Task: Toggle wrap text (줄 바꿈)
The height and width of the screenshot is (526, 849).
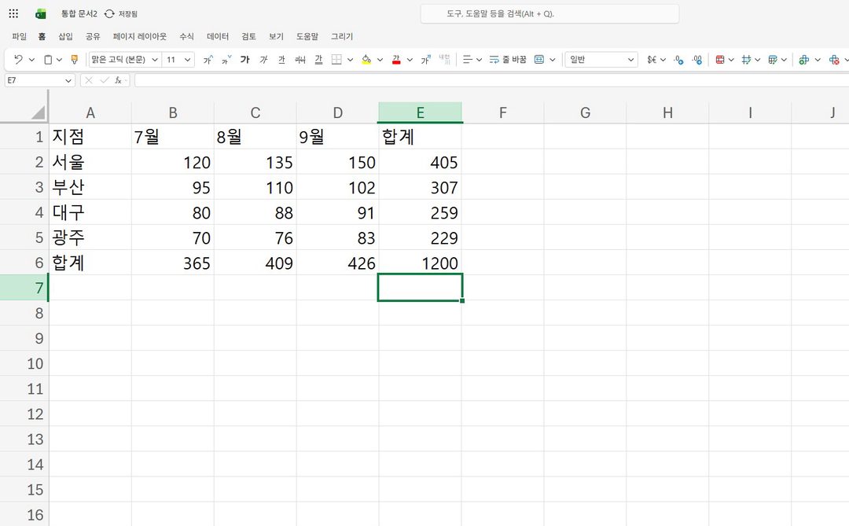Action: click(508, 60)
